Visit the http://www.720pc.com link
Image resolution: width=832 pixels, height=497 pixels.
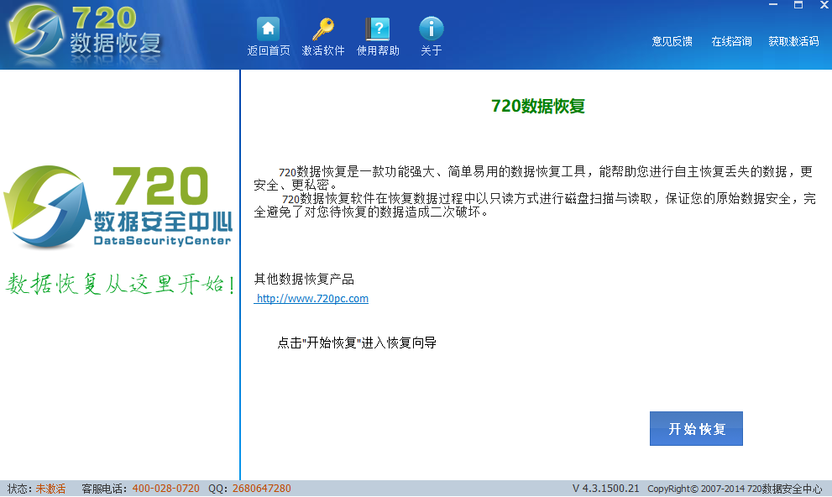(x=311, y=299)
